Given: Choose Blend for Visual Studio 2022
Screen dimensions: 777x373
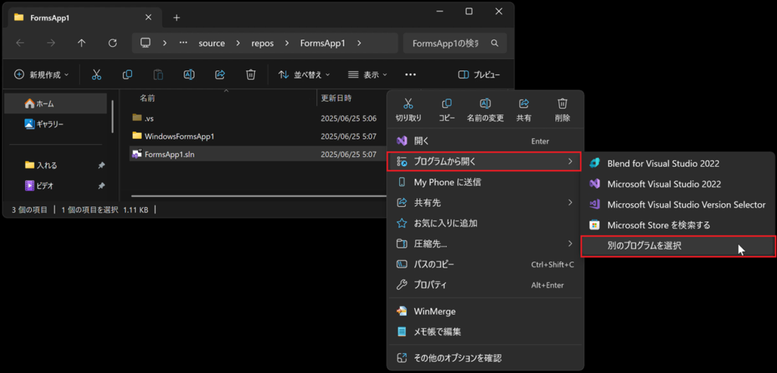Looking at the screenshot, I should tap(677, 164).
